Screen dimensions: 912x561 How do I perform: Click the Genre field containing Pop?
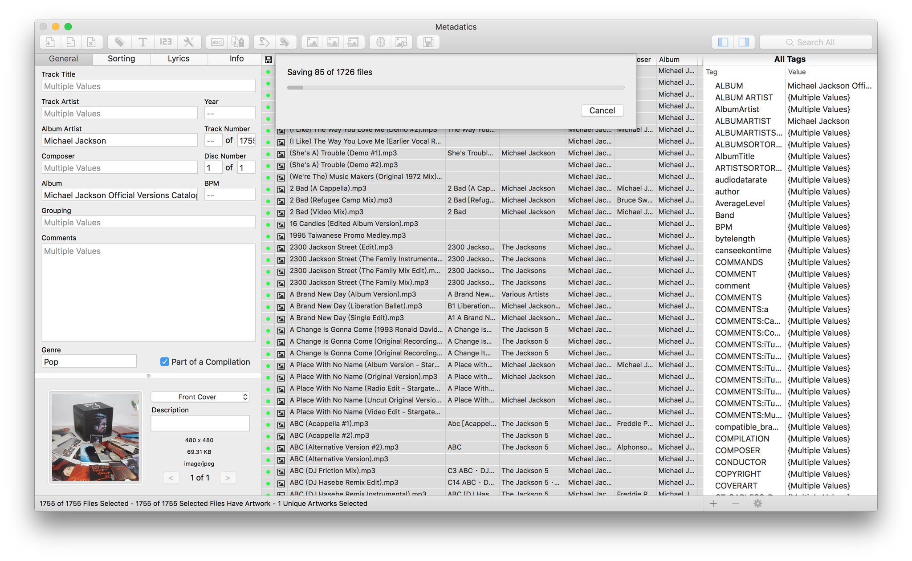[89, 362]
